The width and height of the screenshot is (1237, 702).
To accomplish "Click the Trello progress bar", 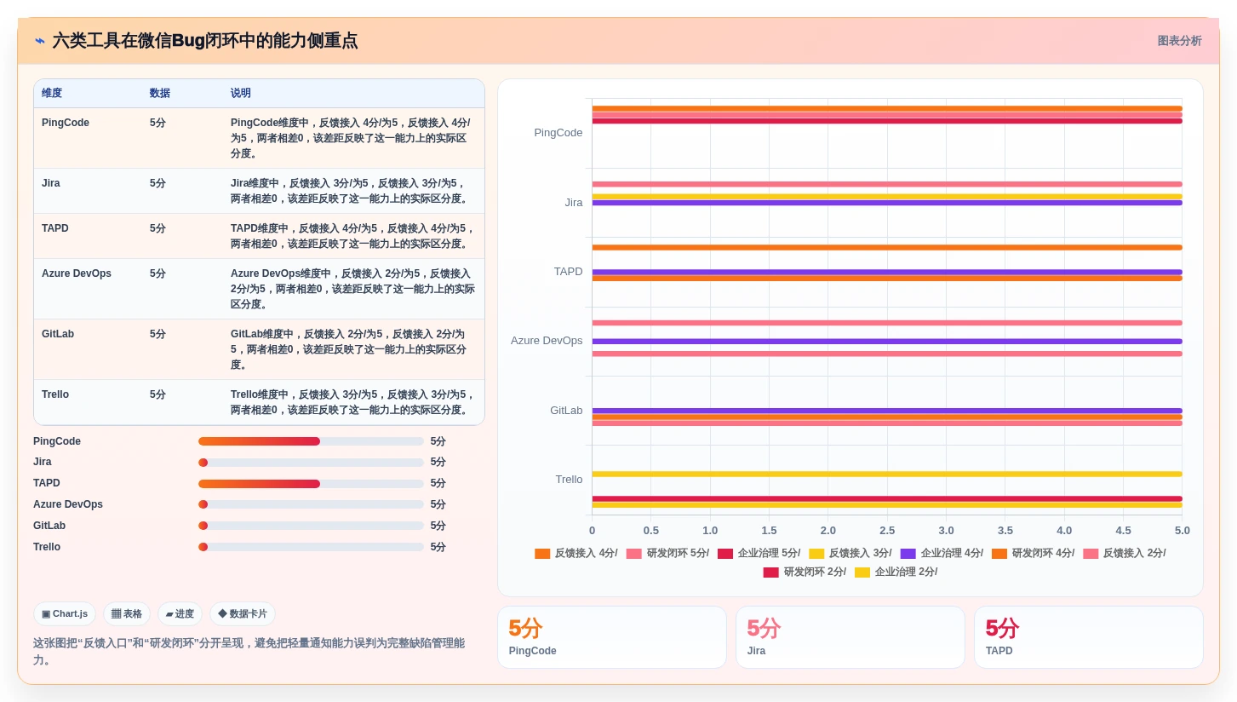I will (x=311, y=547).
